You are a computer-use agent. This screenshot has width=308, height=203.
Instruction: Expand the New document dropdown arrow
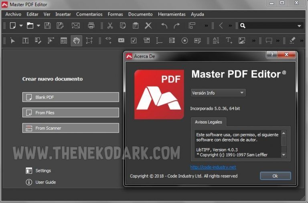tap(21, 26)
